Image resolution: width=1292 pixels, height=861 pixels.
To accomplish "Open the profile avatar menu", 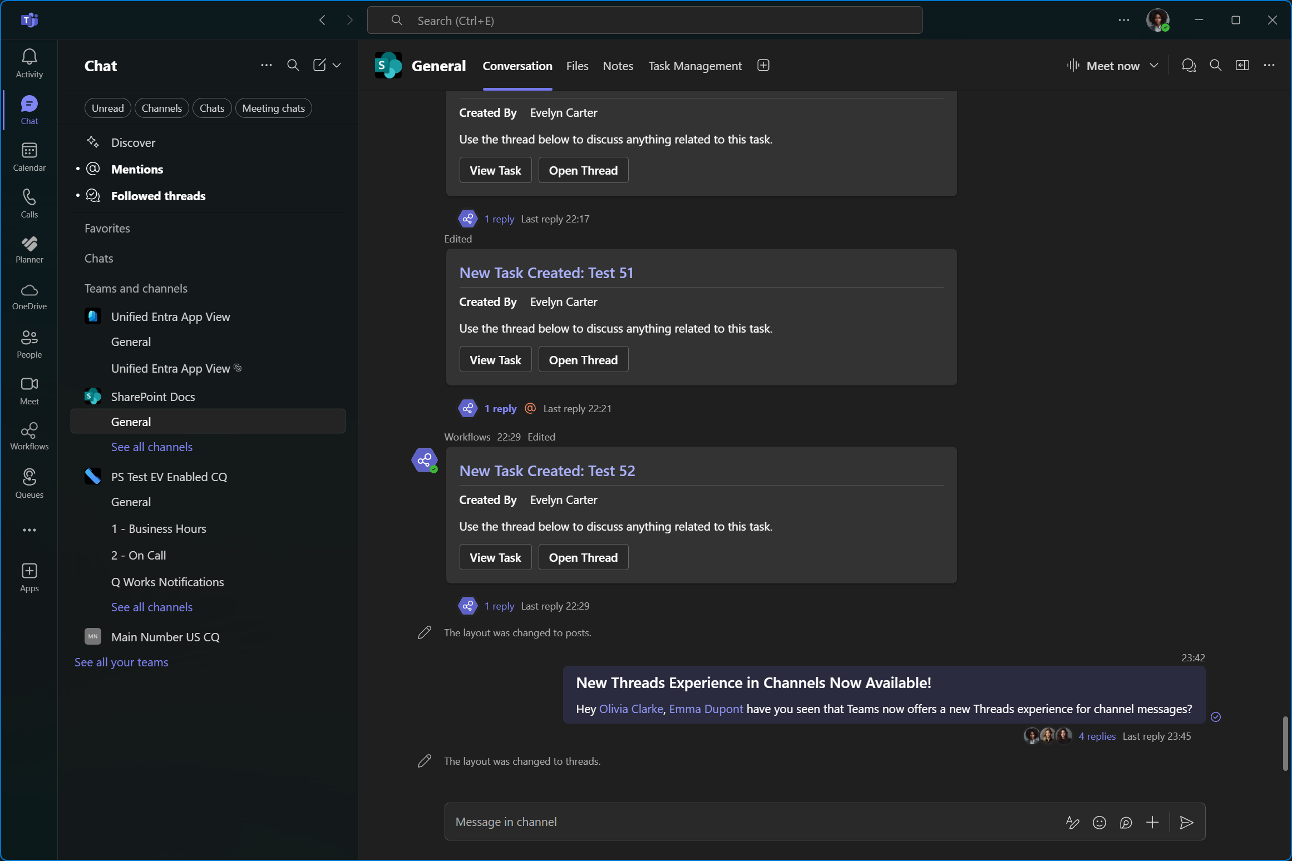I will click(1158, 21).
